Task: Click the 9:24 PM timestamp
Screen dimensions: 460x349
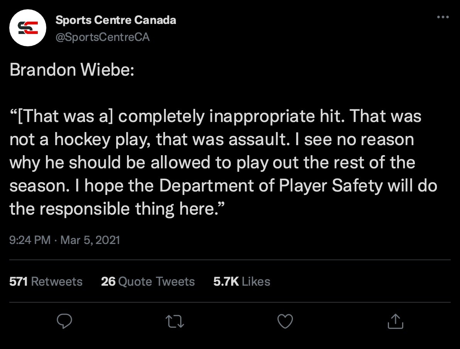Action: pyautogui.click(x=30, y=240)
